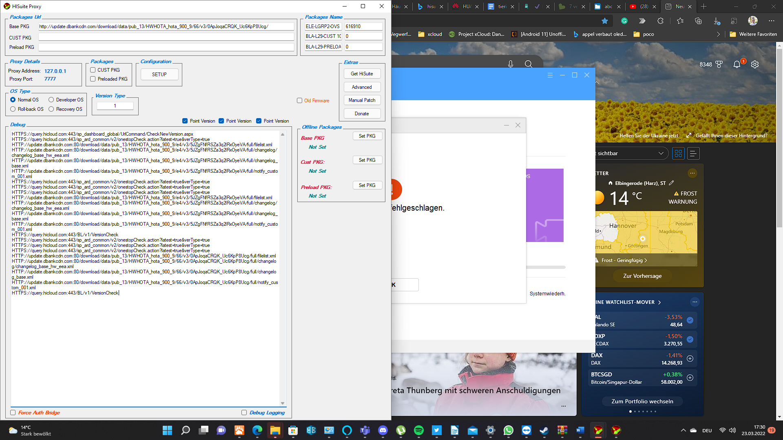Screen dimensions: 783x440
Task: Enable the Force Auth Bridge checkbox
Action: [13, 413]
